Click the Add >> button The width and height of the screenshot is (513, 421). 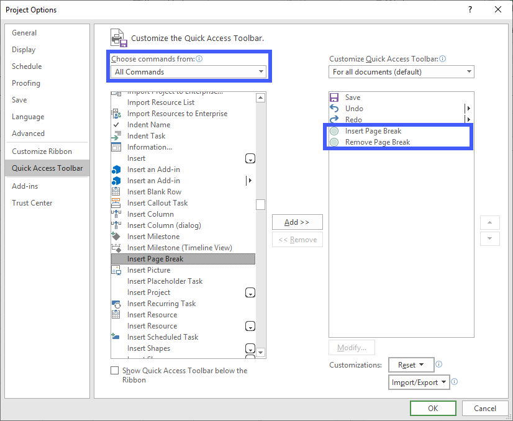(297, 222)
